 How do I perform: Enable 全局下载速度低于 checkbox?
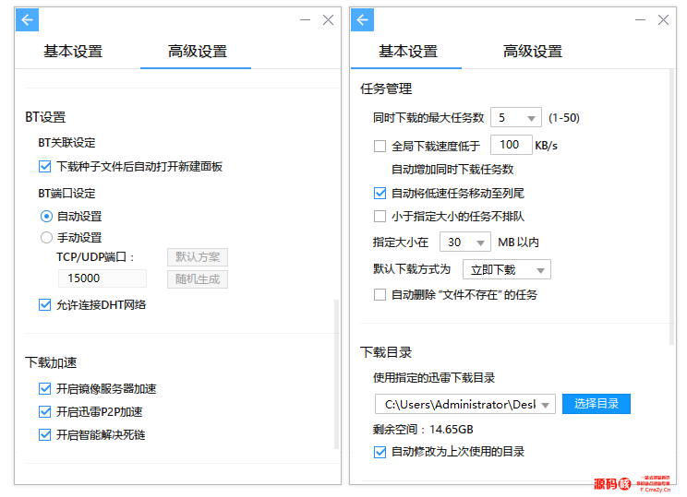pos(380,146)
